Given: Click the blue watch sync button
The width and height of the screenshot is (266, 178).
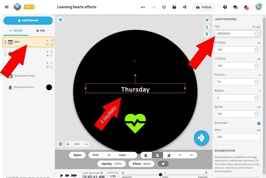Looking at the screenshot, I should 201,138.
